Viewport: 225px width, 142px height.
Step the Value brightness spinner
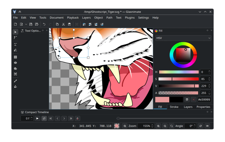click(x=209, y=86)
